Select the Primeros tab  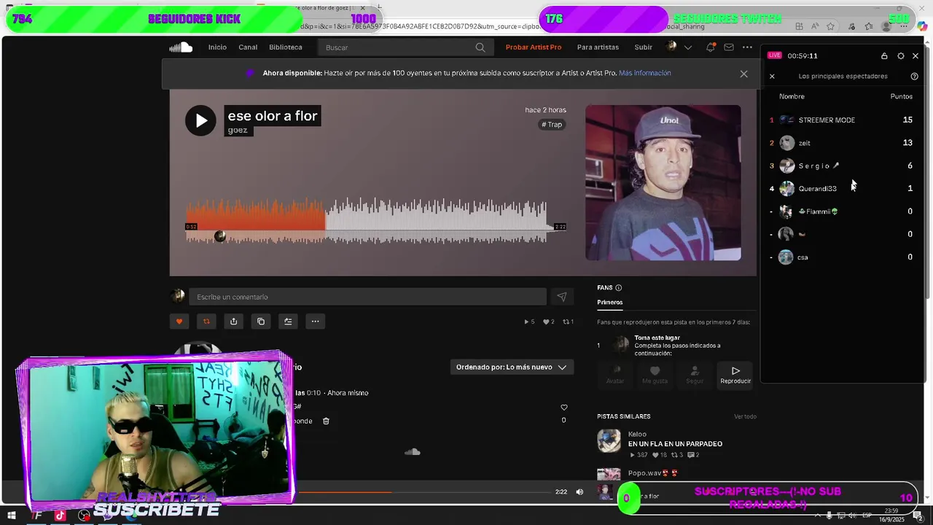(610, 303)
